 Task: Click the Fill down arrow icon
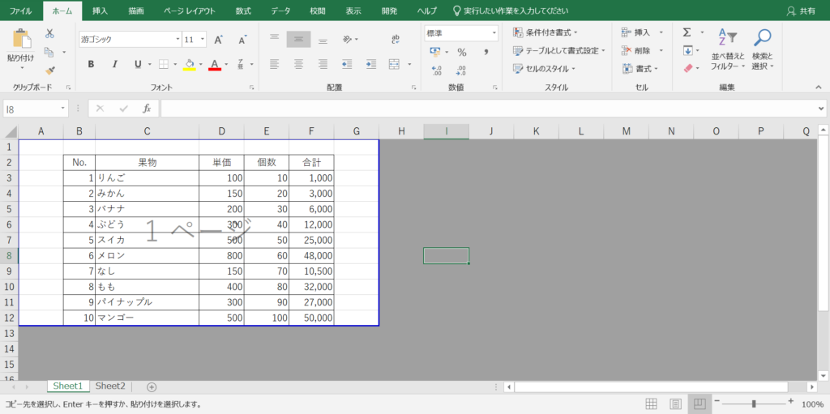pyautogui.click(x=687, y=51)
